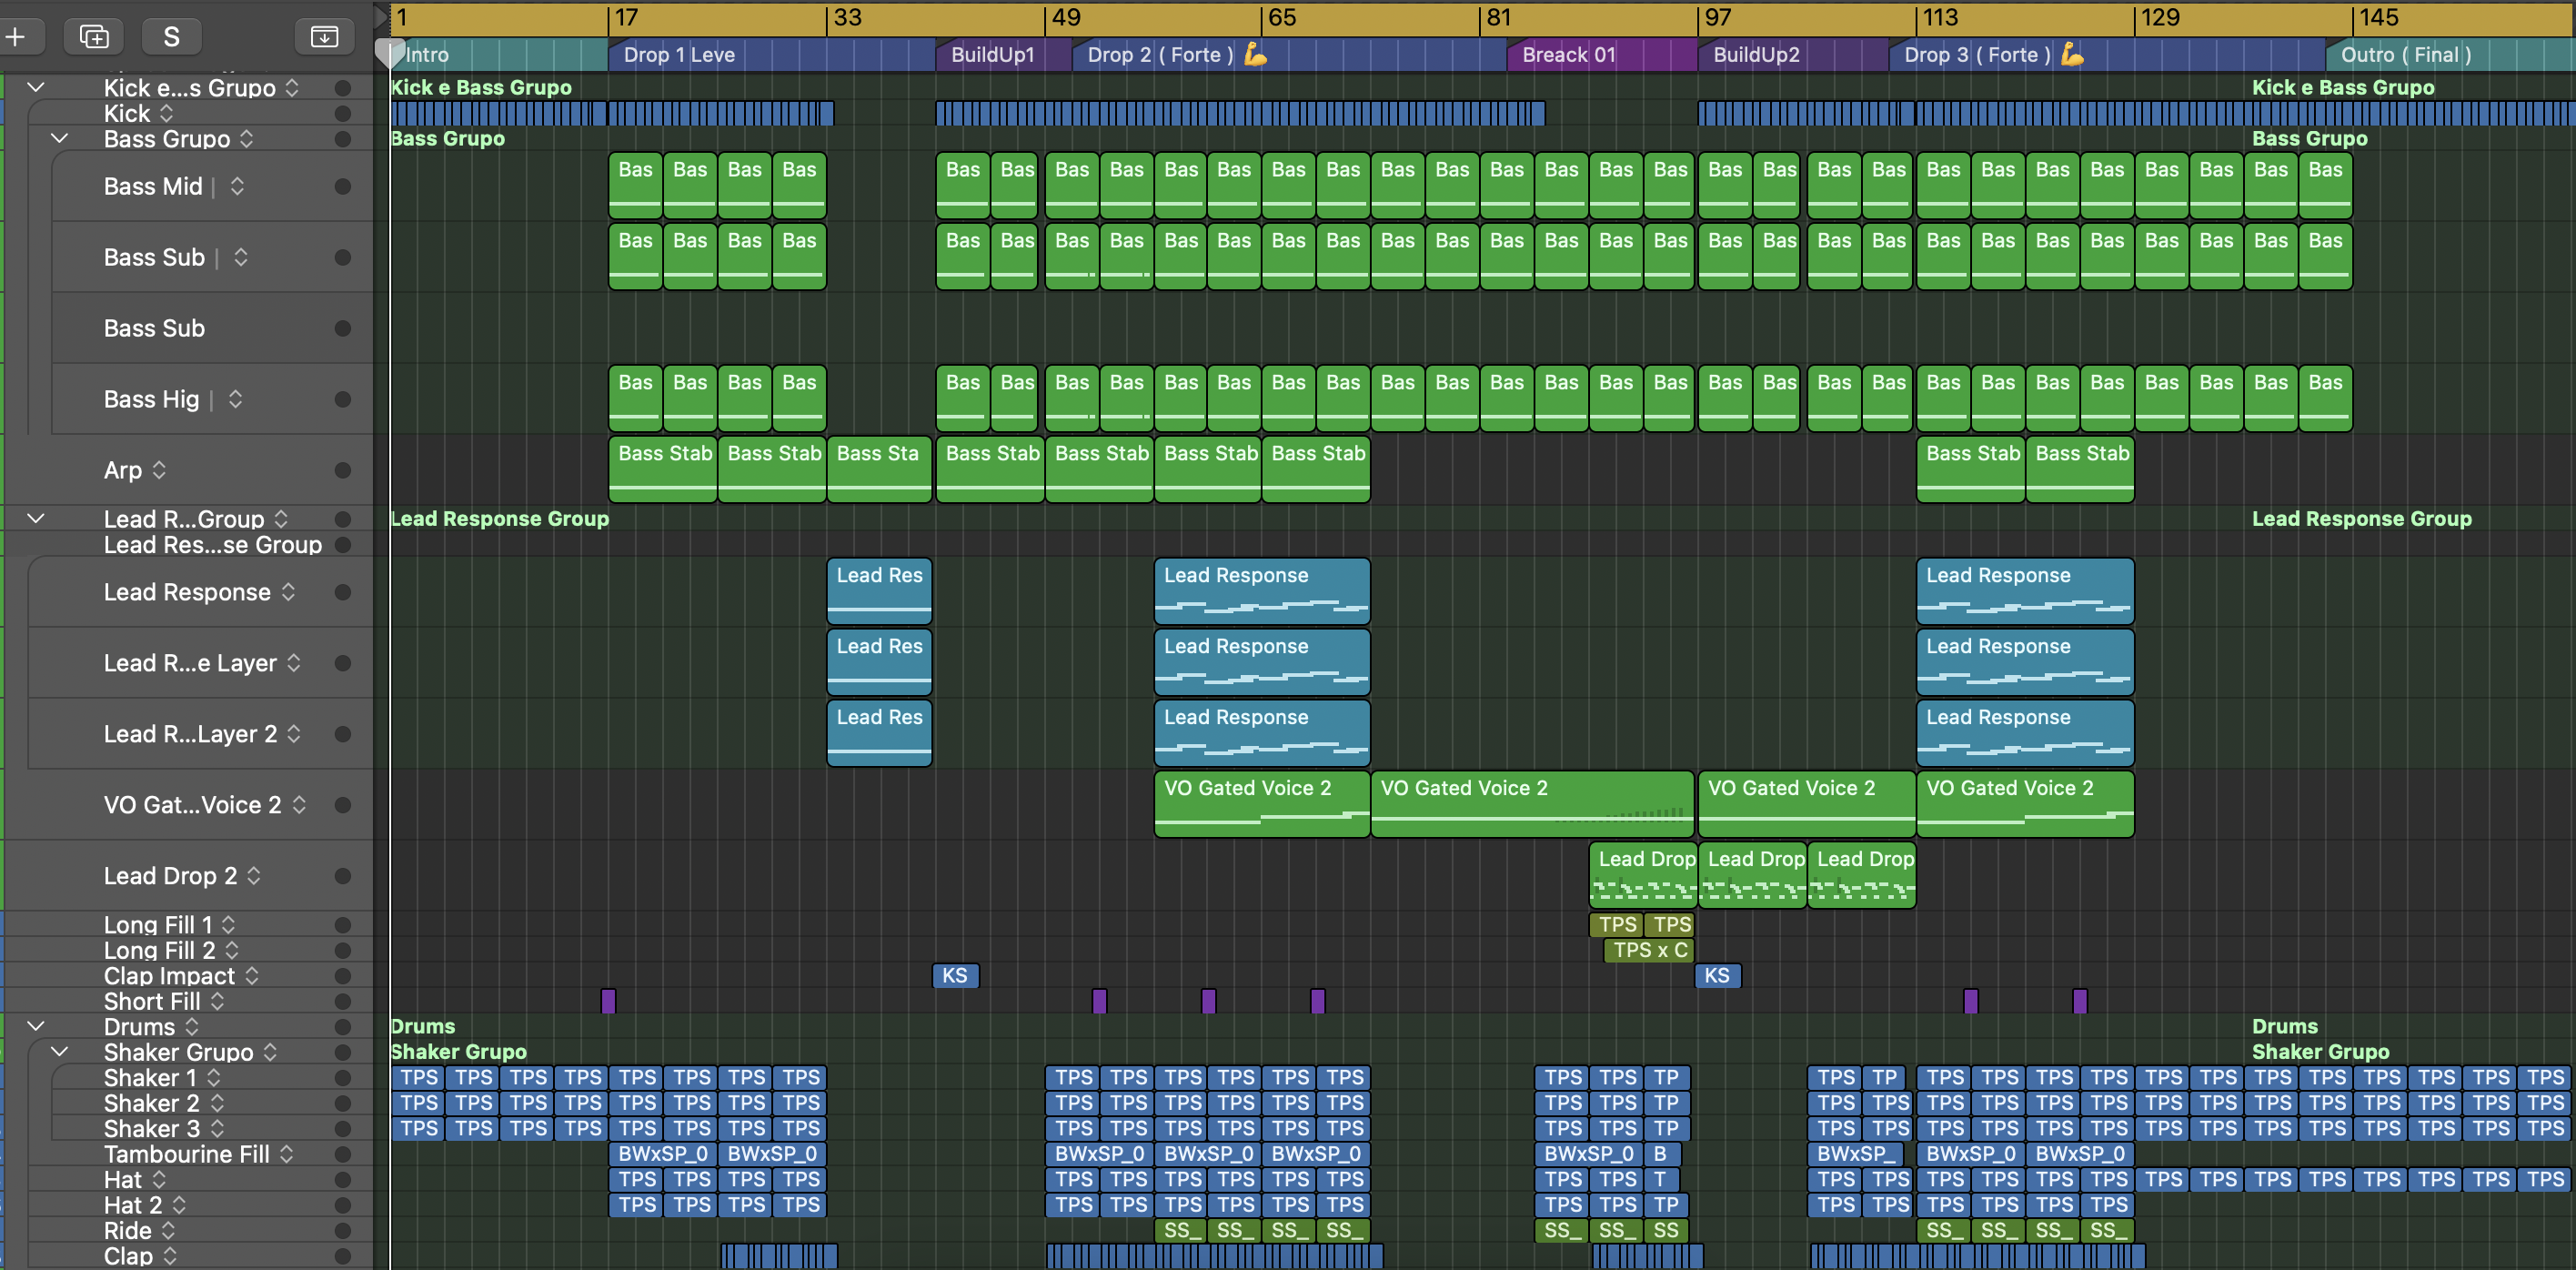Image resolution: width=2576 pixels, height=1270 pixels.
Task: Open the tray arrow button above track headers
Action: 324,37
